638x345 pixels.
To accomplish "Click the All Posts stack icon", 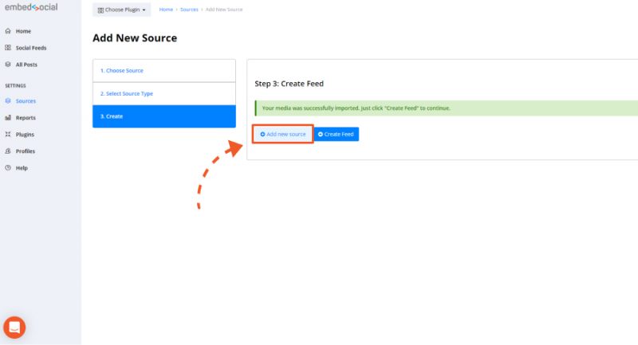I will (x=8, y=65).
